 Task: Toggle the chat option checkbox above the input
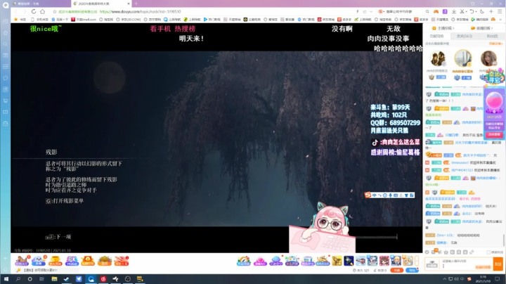[488, 252]
